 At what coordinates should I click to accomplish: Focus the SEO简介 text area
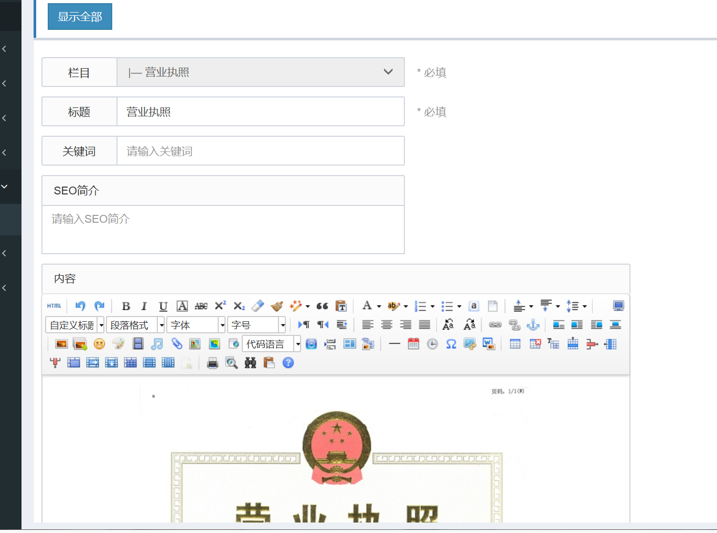(223, 230)
